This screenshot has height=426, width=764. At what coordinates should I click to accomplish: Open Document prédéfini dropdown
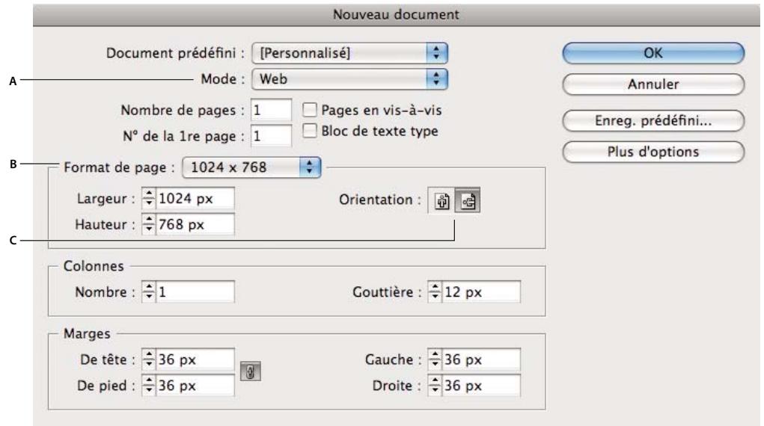coord(350,52)
